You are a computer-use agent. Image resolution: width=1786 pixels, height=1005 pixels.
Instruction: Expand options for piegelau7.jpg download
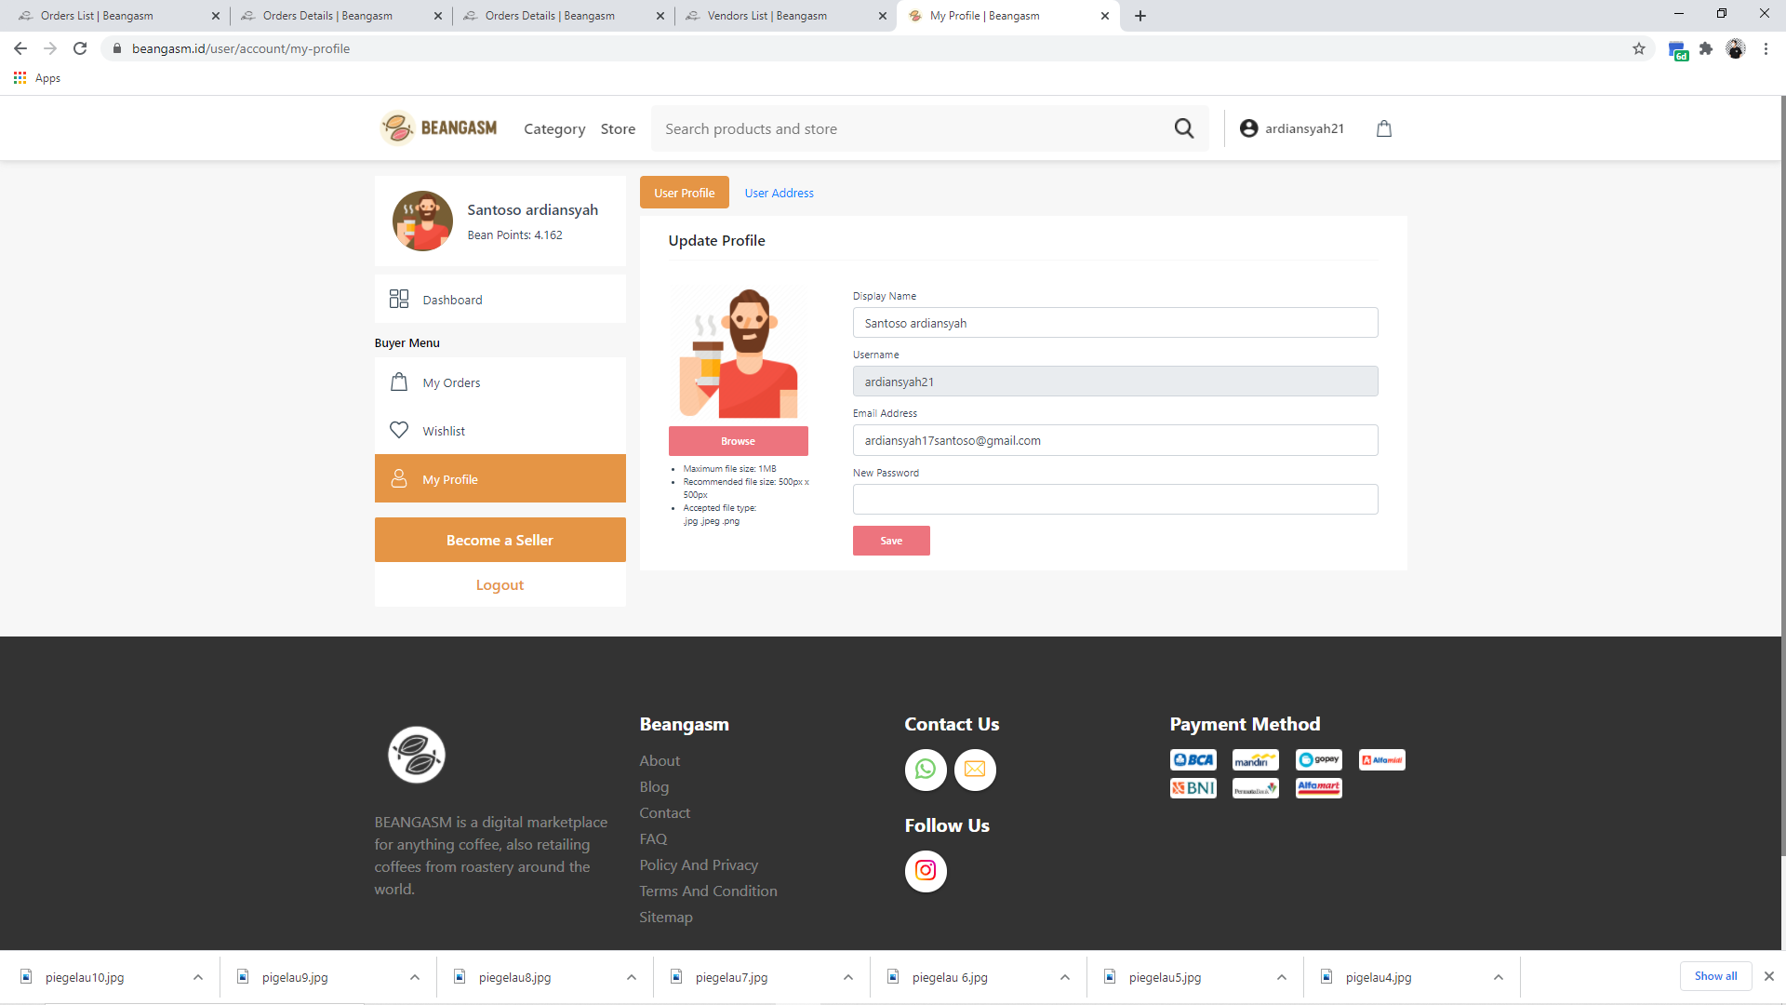click(848, 977)
